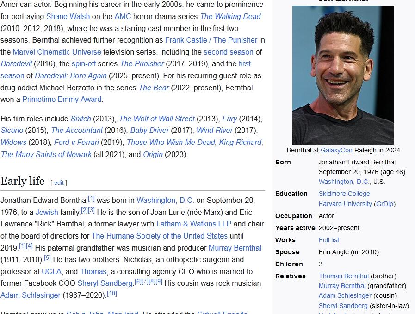Open Adam Schlesinger link in Relatives
Screen dimensions: 415x314
click(x=345, y=295)
